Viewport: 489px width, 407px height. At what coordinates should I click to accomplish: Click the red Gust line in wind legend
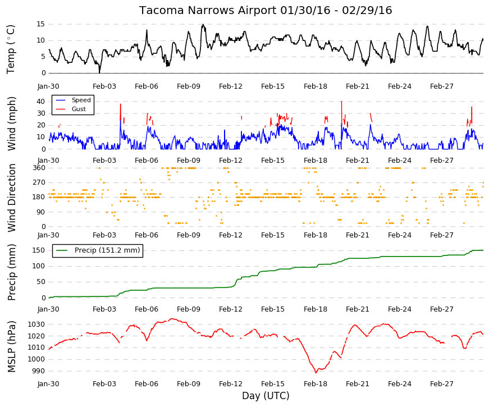coord(61,109)
